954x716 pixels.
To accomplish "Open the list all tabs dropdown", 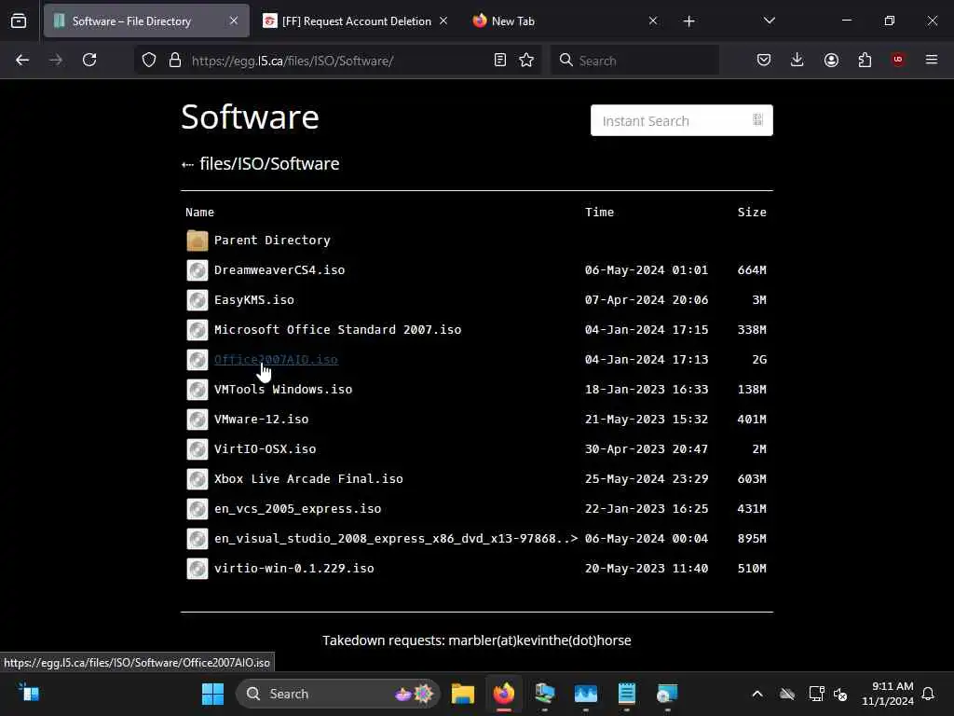I will 769,21.
